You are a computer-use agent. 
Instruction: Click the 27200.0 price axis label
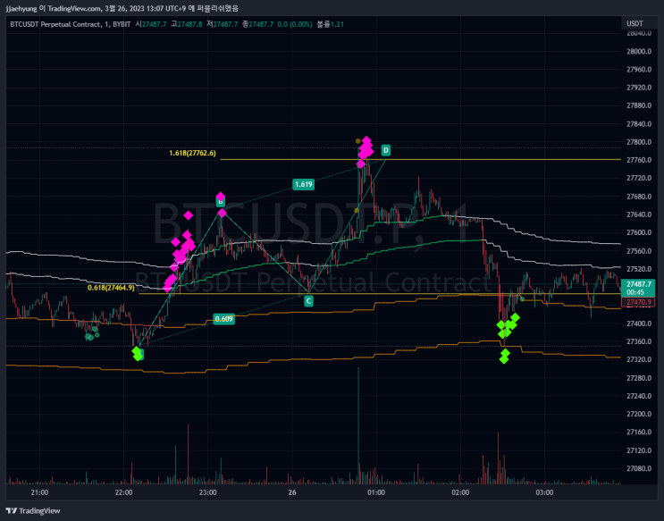coord(639,414)
